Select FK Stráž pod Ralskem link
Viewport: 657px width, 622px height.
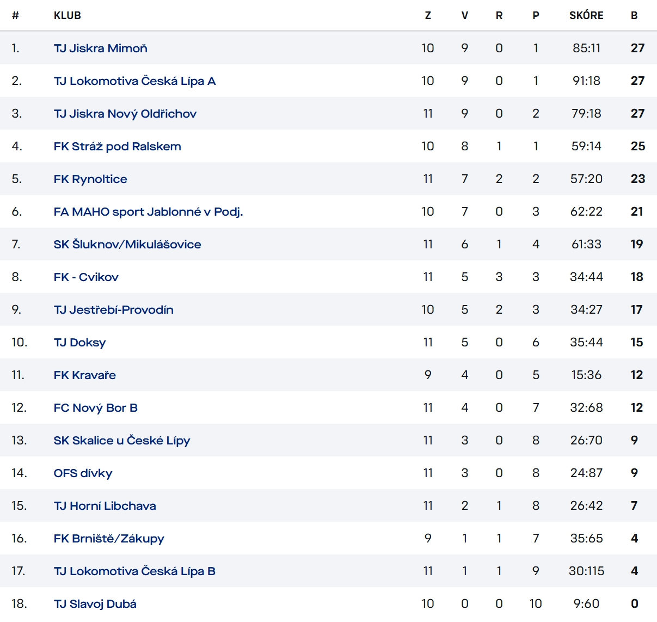point(117,147)
